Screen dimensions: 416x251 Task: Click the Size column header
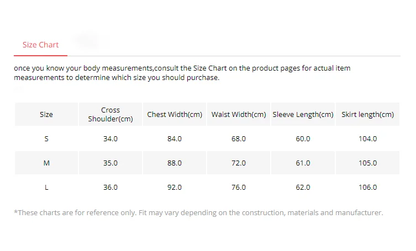(46, 115)
